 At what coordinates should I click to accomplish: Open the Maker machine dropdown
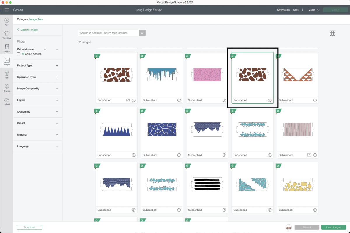(314, 10)
